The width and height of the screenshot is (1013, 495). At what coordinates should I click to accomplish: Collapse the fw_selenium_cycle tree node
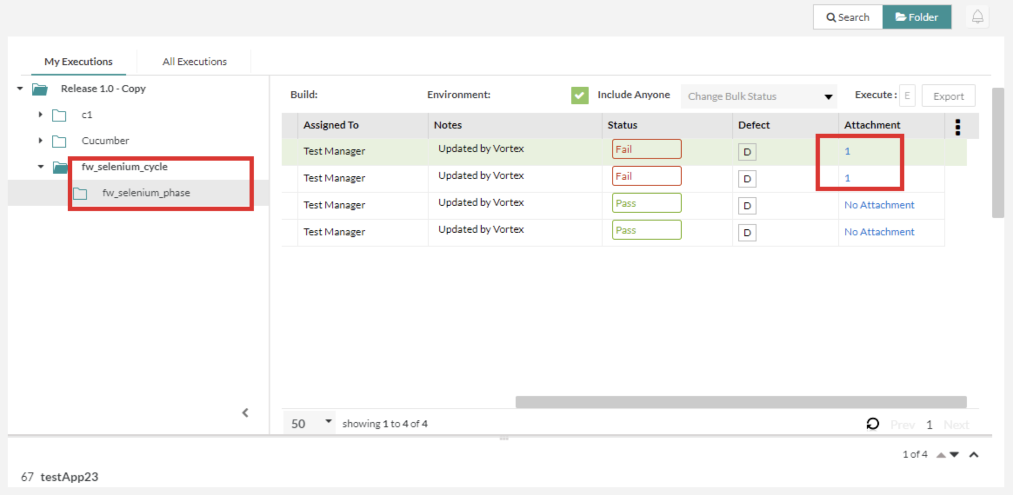coord(40,167)
